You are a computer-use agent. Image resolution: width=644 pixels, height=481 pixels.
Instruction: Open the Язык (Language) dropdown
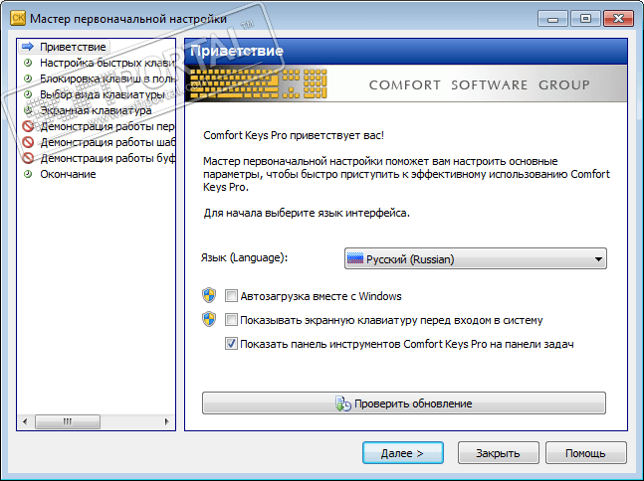point(475,258)
